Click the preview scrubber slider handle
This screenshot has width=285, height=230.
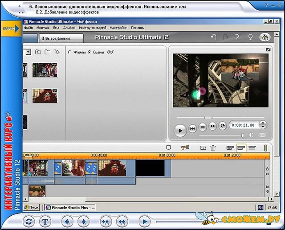pyautogui.click(x=208, y=118)
